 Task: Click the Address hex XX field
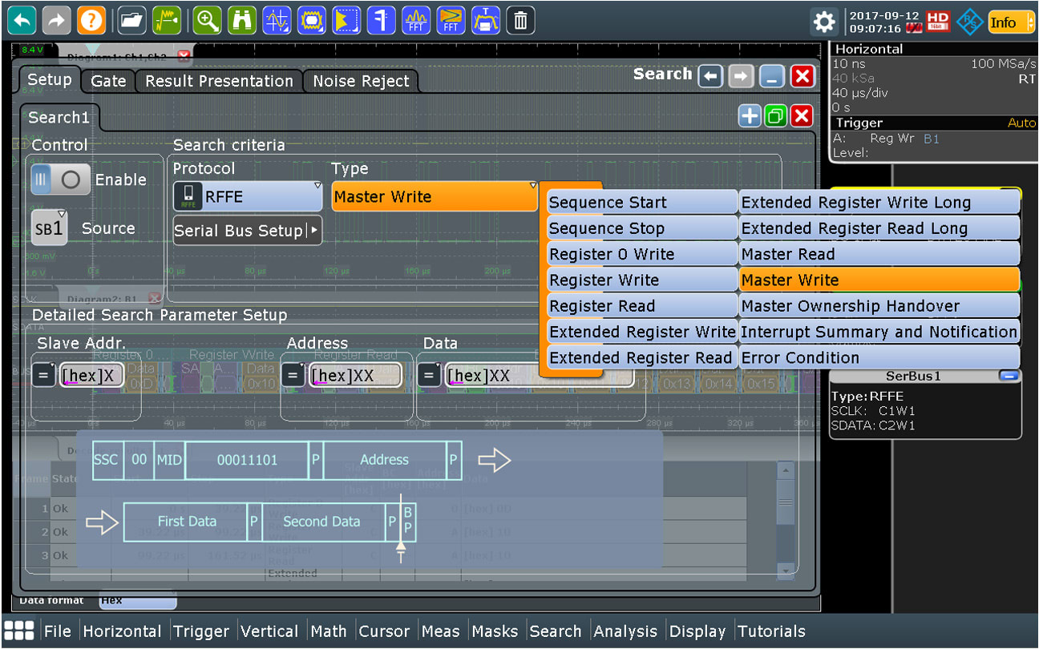[354, 375]
